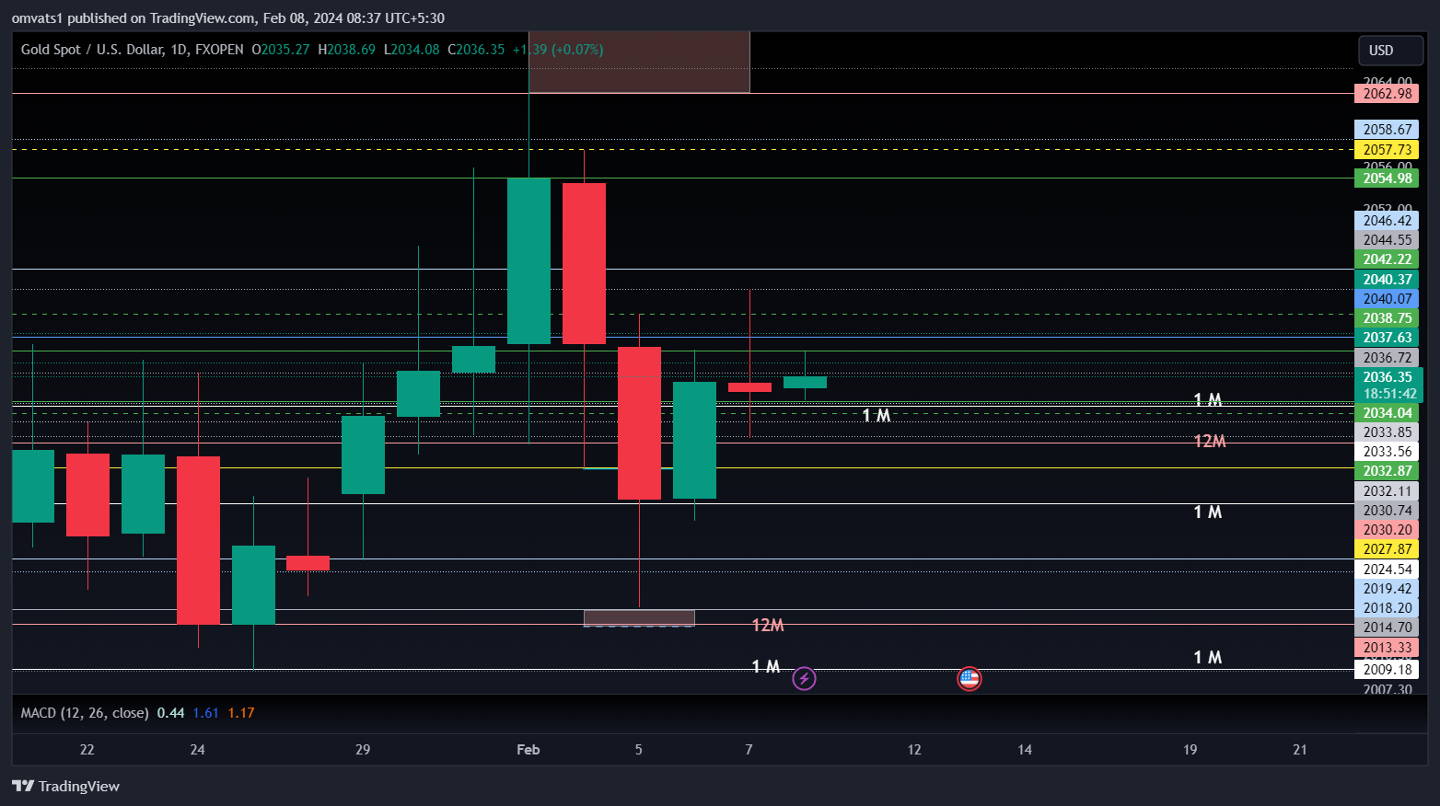Click the MACD value 0.44

(170, 713)
